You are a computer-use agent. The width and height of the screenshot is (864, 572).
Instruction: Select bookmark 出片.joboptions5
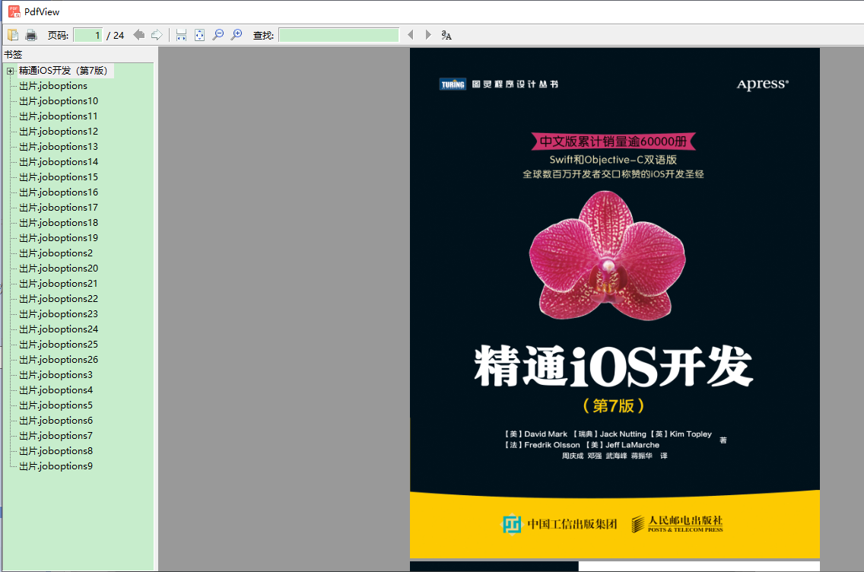pyautogui.click(x=56, y=405)
